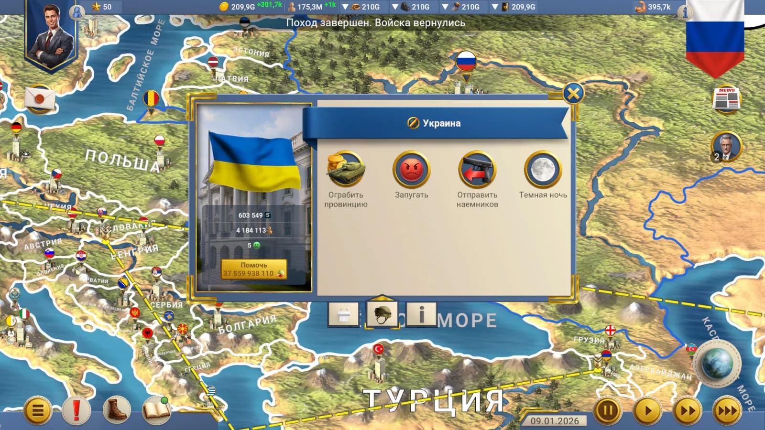Click the Russian flag banner
This screenshot has height=430, width=765.
(x=715, y=38)
